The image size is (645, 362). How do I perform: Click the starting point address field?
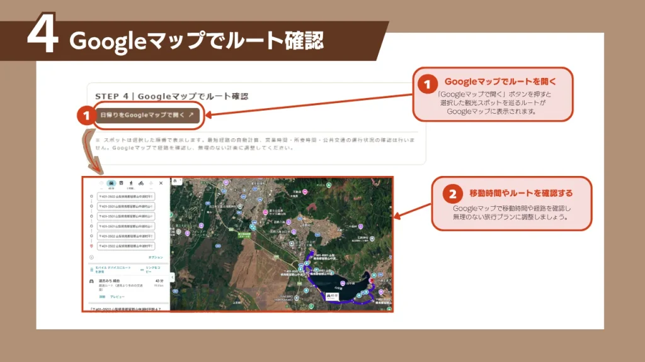(126, 197)
